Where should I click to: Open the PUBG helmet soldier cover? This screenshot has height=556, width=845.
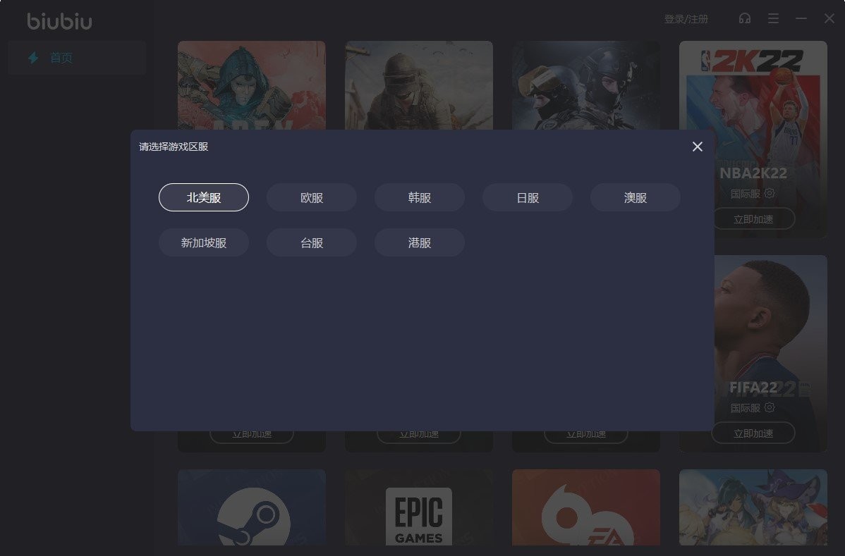point(419,85)
